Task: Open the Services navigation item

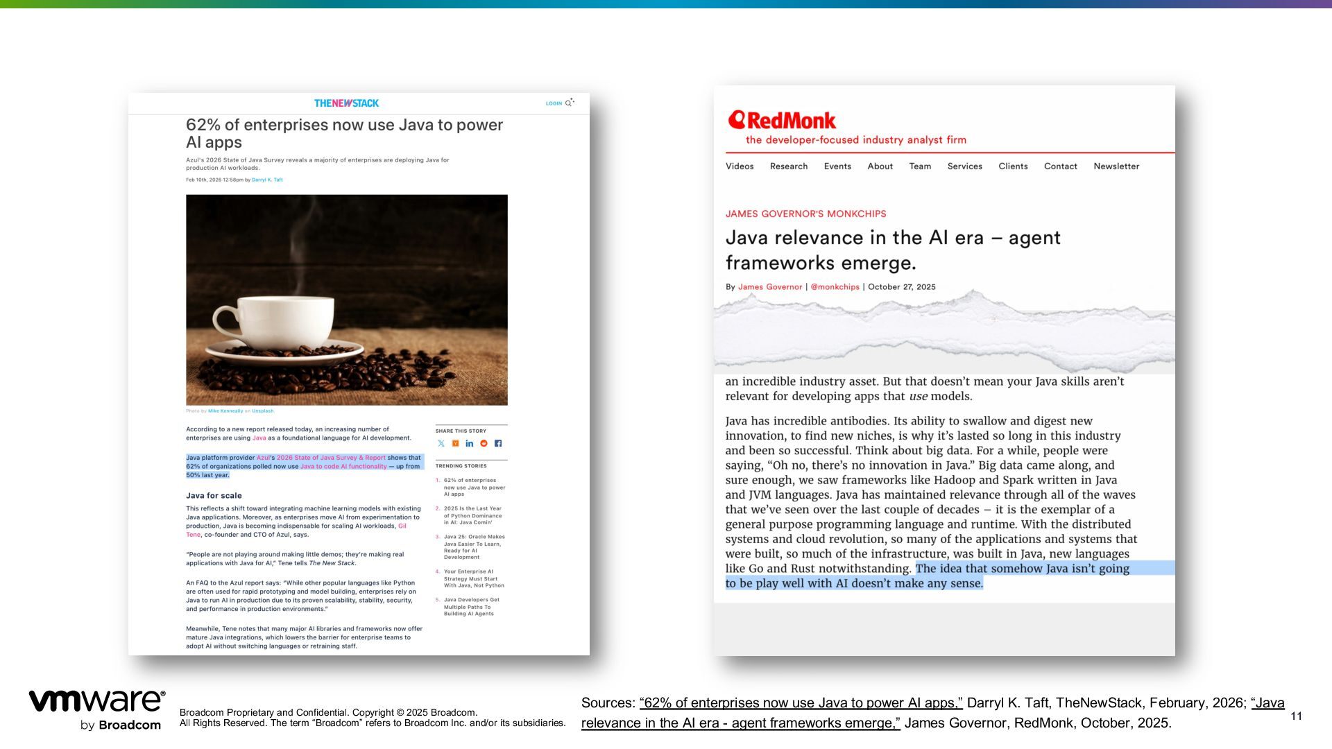Action: point(964,166)
